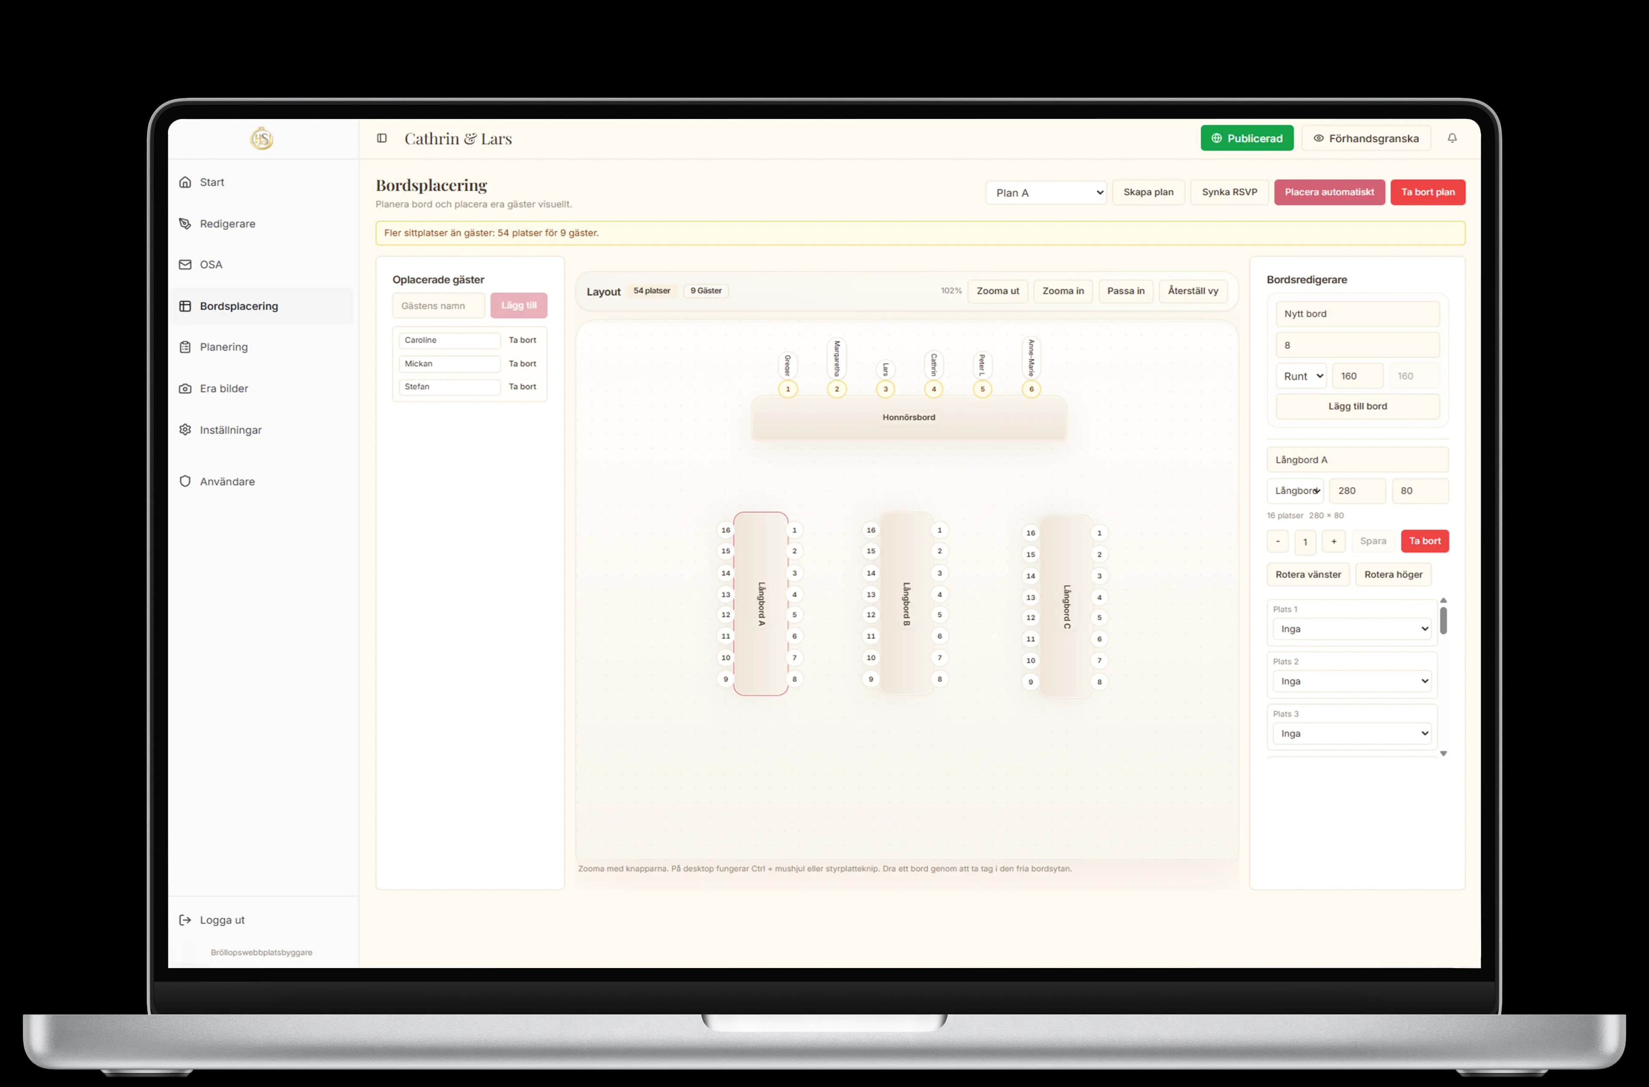Remove guest Caroline with Ta bort

tap(523, 341)
